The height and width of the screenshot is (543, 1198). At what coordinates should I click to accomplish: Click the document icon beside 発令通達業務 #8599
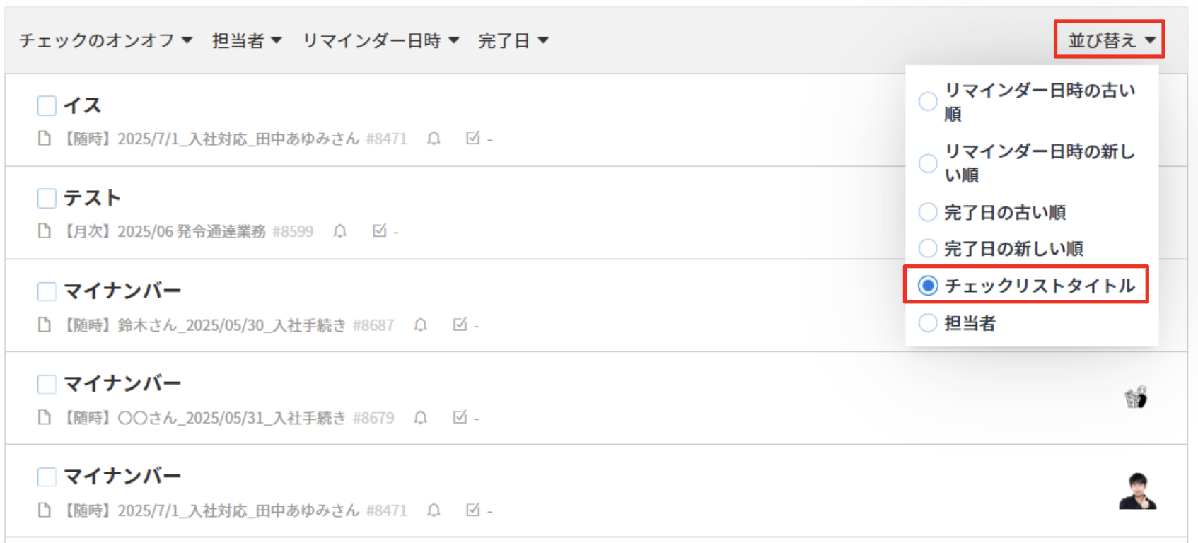45,231
